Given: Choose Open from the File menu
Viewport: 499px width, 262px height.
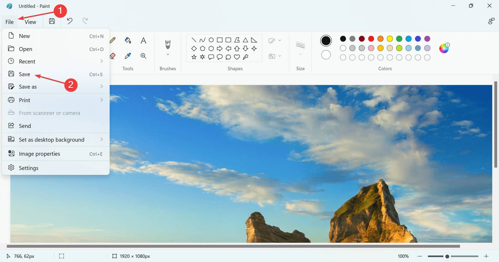Looking at the screenshot, I should pos(56,49).
